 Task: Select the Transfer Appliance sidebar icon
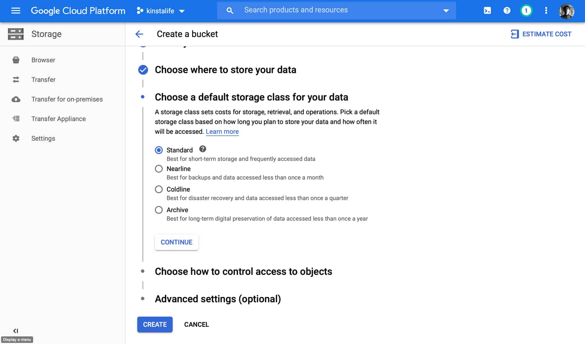pos(16,119)
